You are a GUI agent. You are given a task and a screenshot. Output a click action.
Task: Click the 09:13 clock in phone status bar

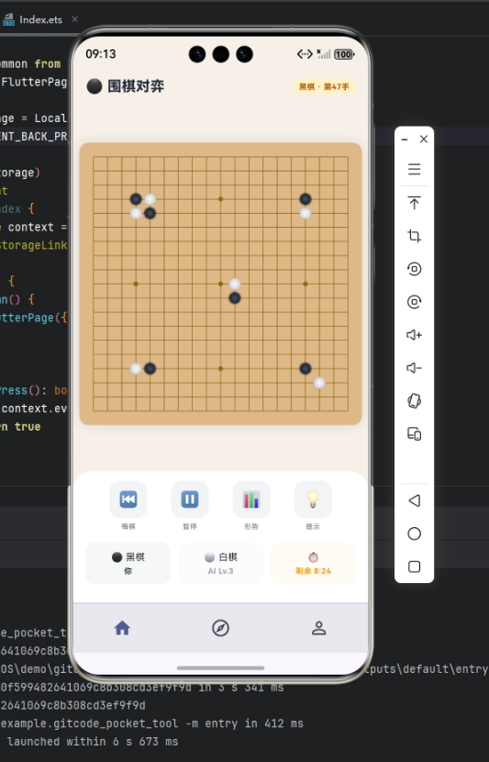(x=101, y=54)
